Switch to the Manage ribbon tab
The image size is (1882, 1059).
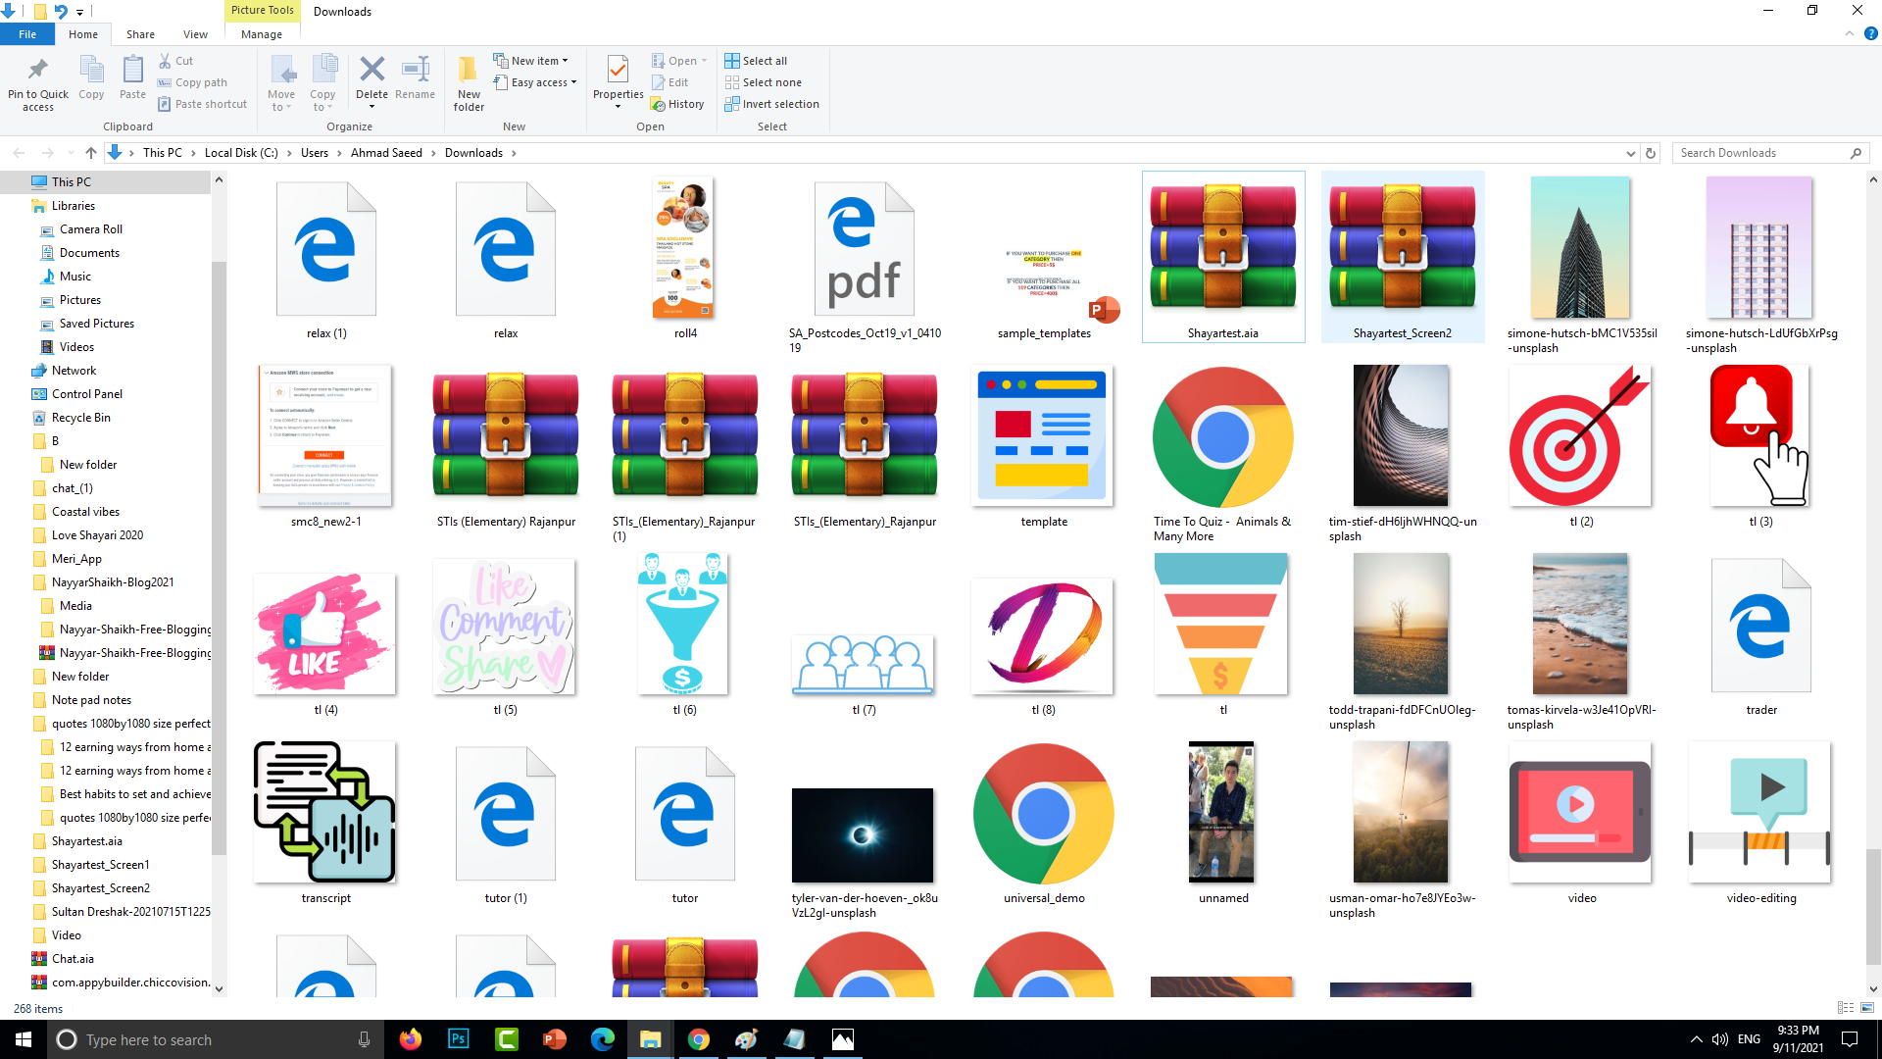[x=262, y=34]
